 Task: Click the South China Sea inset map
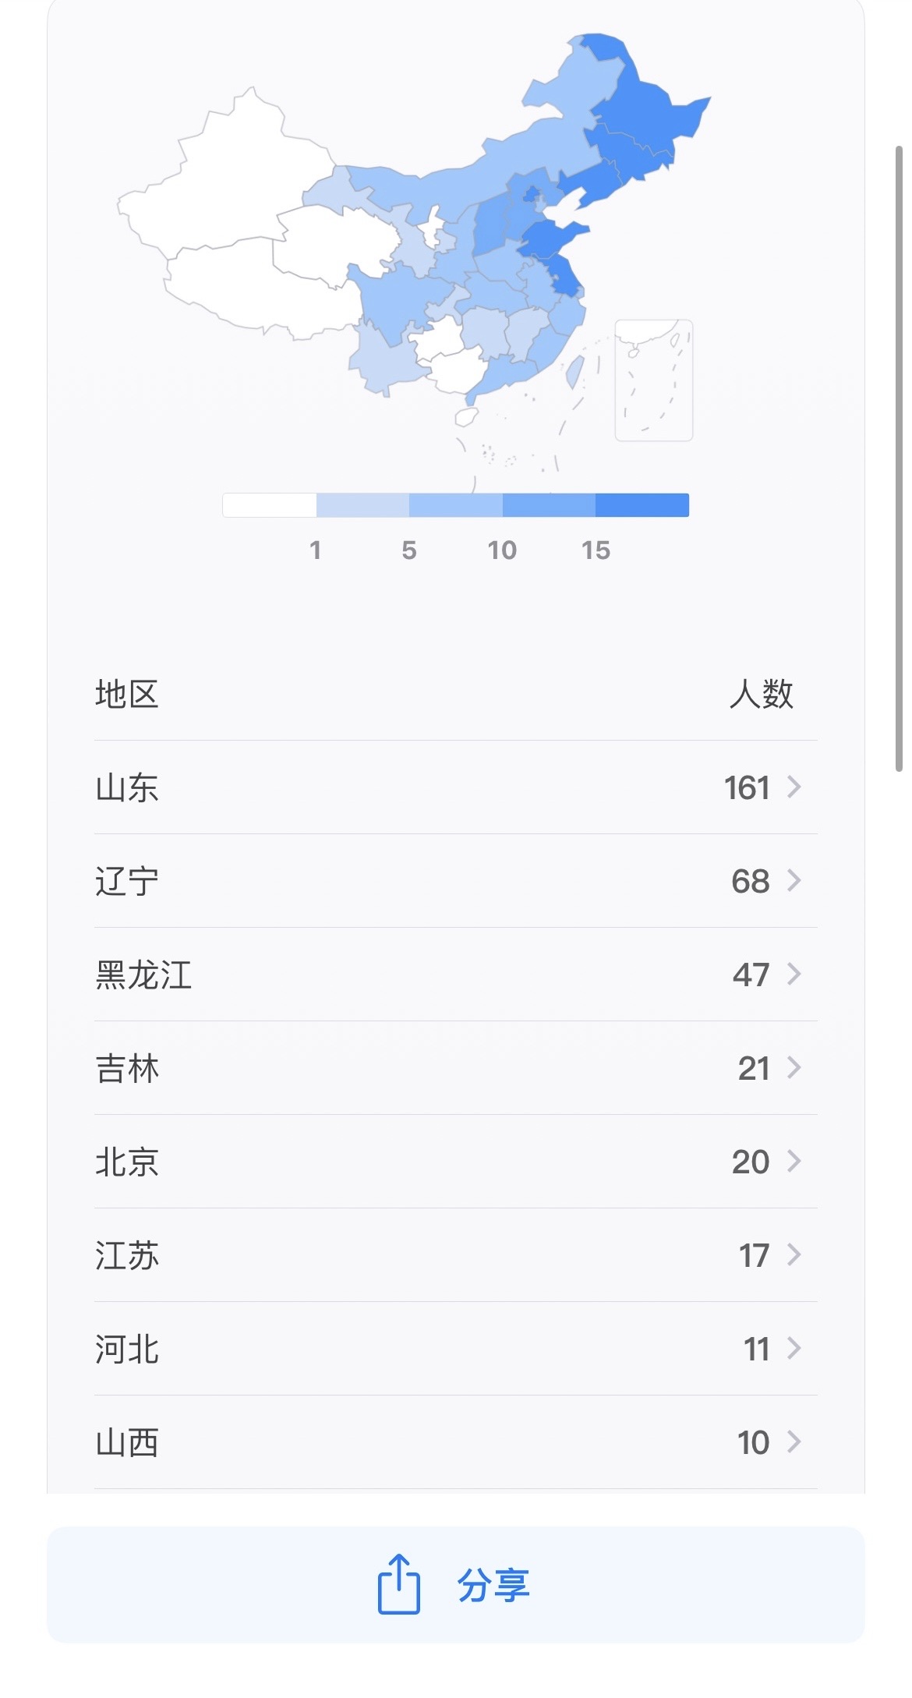click(653, 380)
